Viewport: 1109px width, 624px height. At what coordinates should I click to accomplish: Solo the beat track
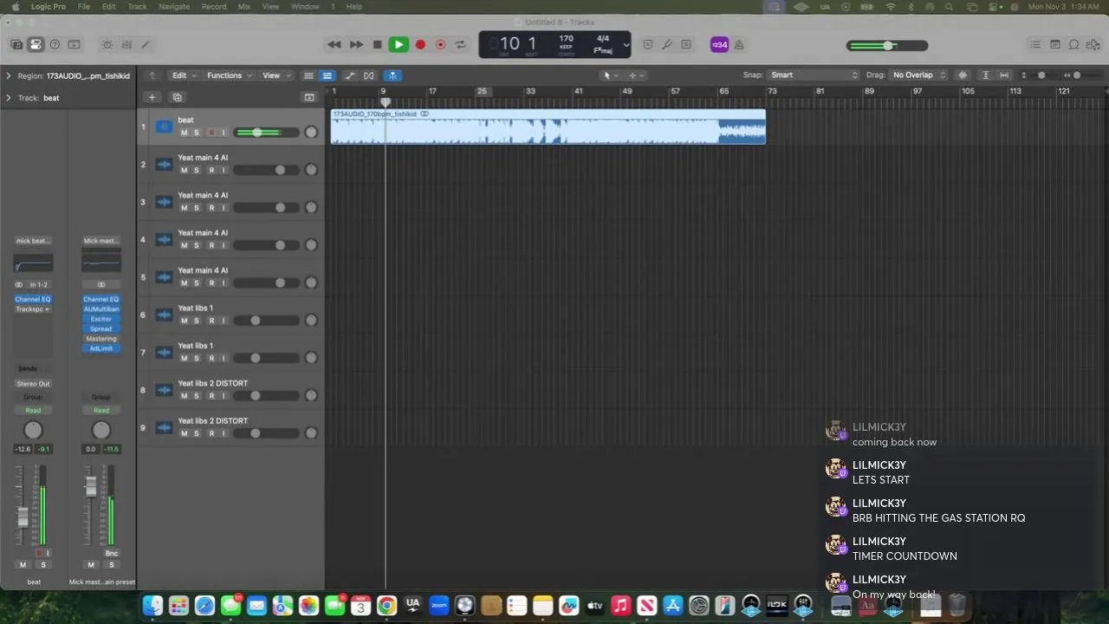coord(197,133)
